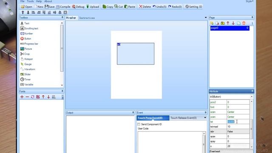272x153 pixels.
Task: Select the Scrolling text component
Action: [29, 28]
